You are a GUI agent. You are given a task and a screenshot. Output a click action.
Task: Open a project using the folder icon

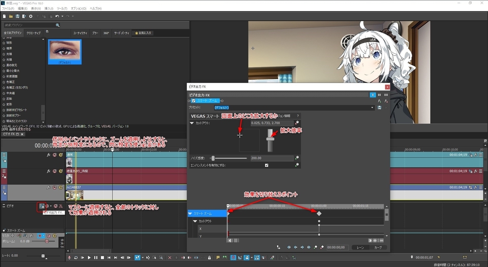(11, 16)
